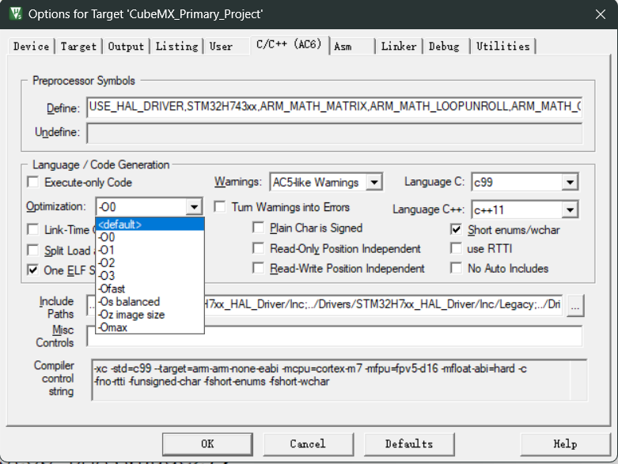Pick -O3 optimization level

point(150,276)
